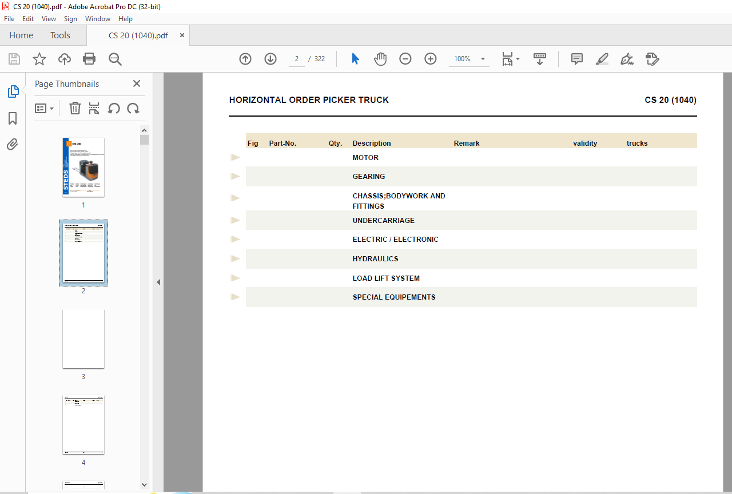Zoom out with minus icon

405,59
